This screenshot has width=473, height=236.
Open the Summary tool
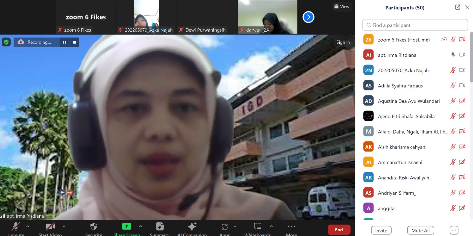(160, 226)
